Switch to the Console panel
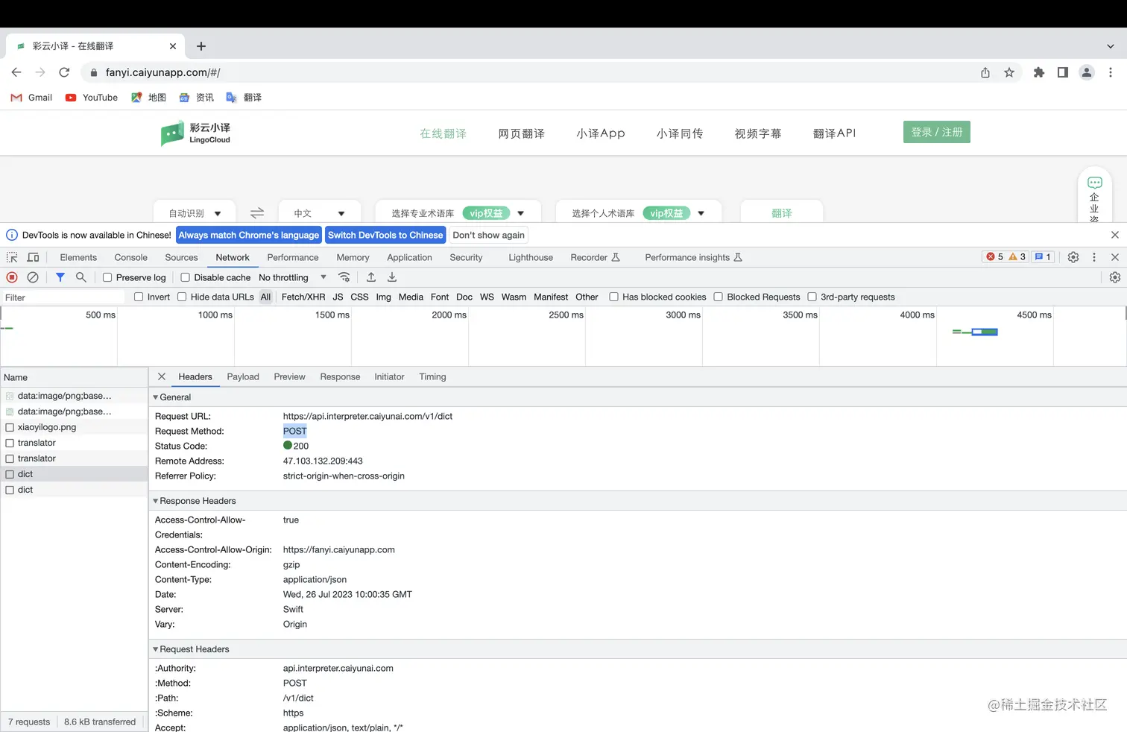The image size is (1127, 732). click(x=131, y=257)
